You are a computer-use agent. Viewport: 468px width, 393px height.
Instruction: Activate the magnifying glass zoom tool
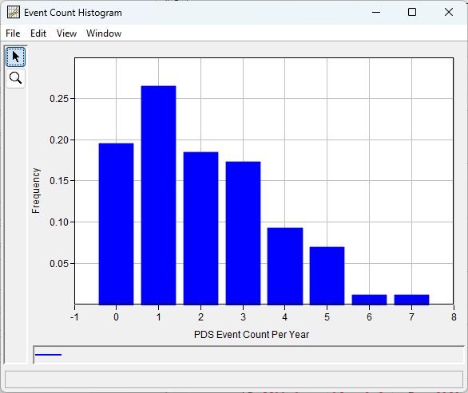click(15, 78)
